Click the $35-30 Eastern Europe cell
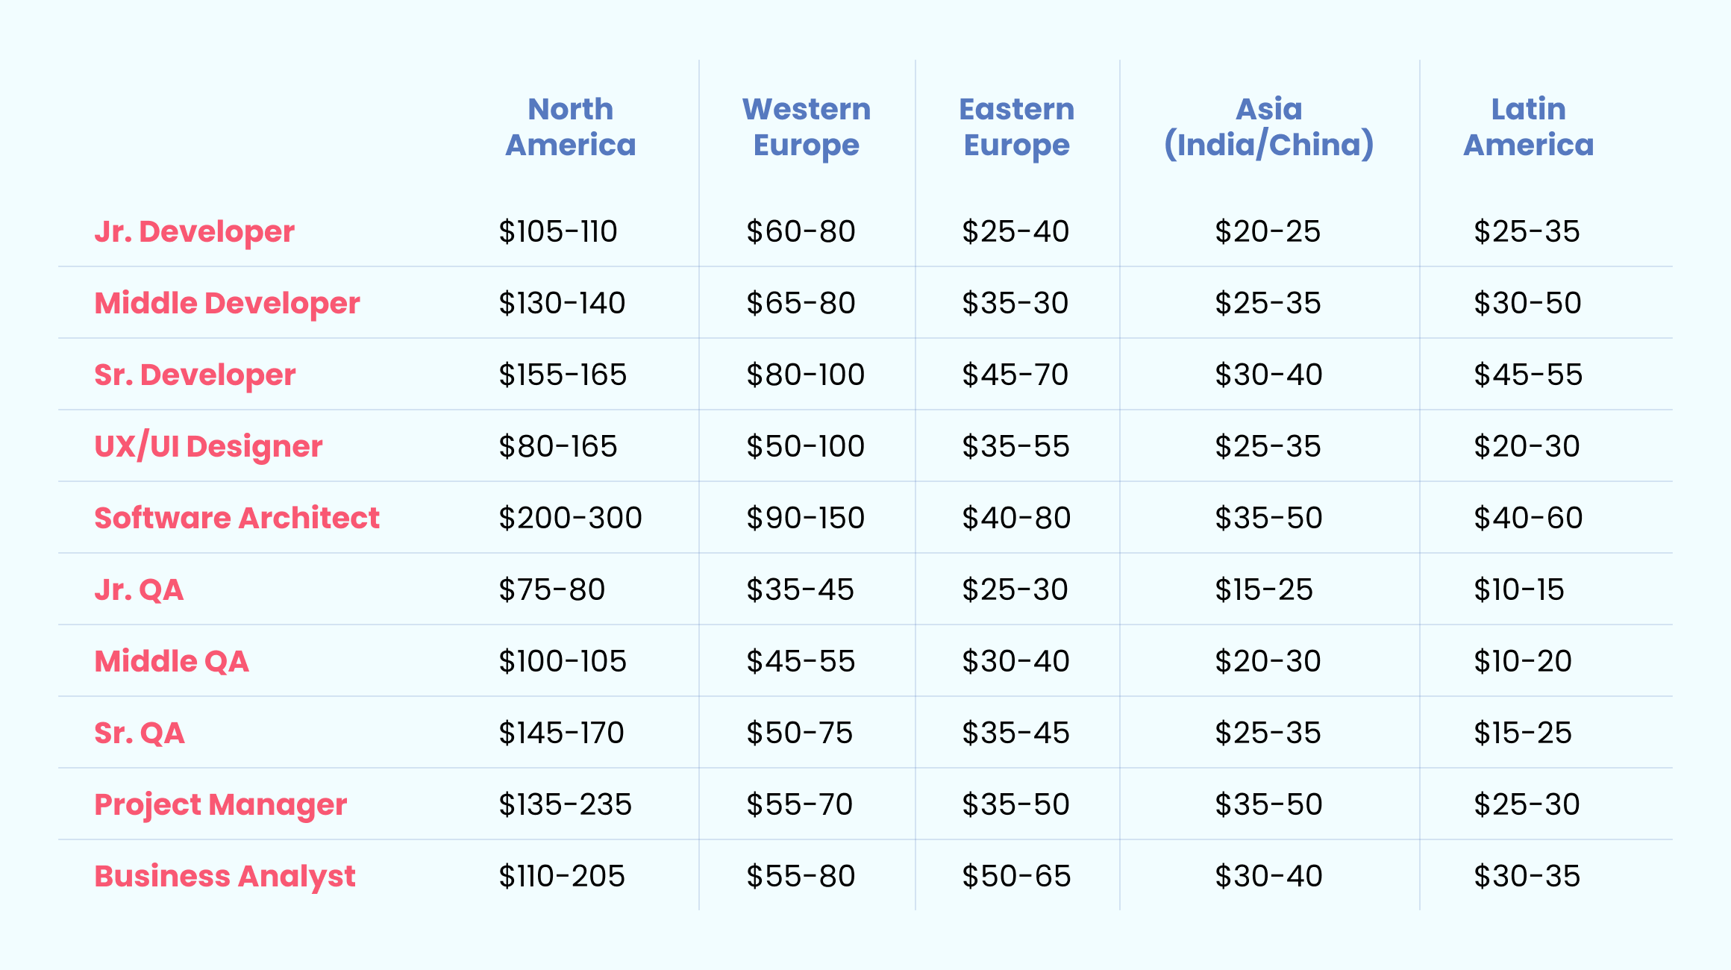 tap(1015, 303)
